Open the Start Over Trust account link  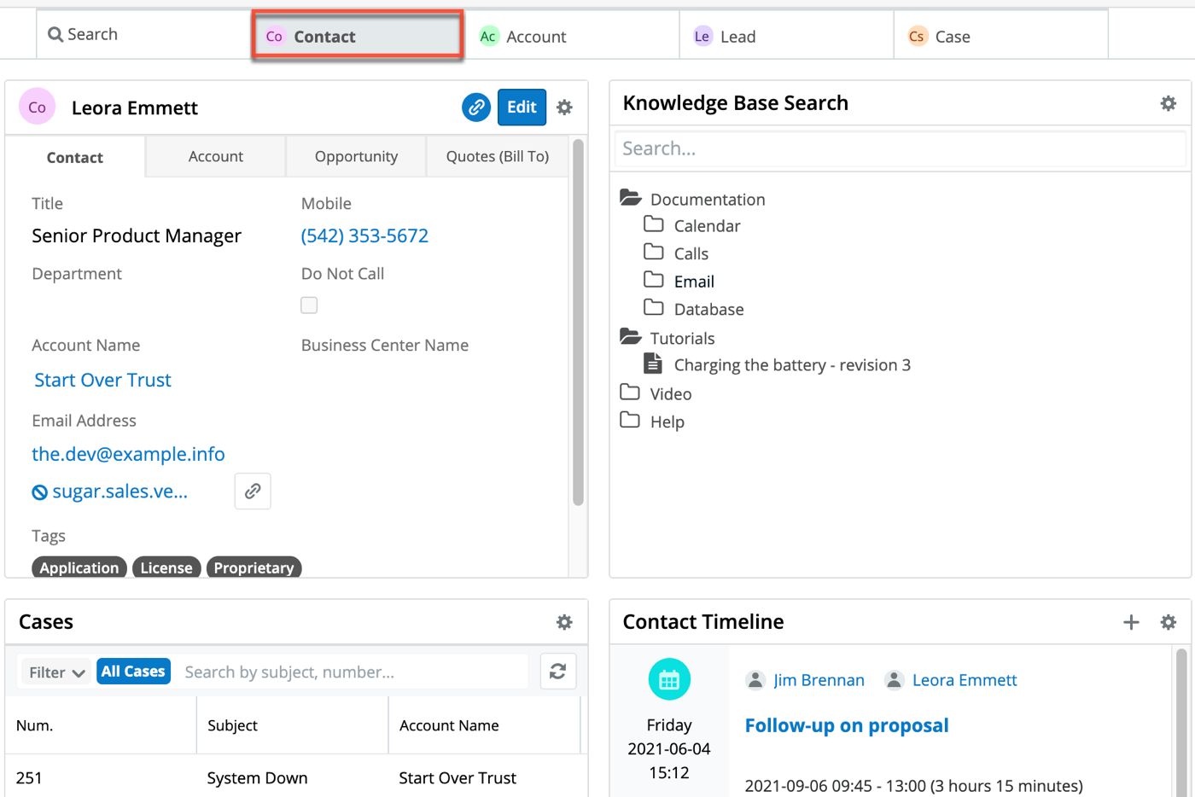[102, 381]
